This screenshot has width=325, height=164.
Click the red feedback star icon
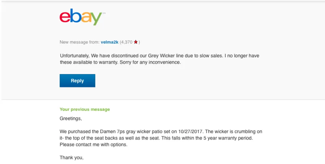point(136,42)
